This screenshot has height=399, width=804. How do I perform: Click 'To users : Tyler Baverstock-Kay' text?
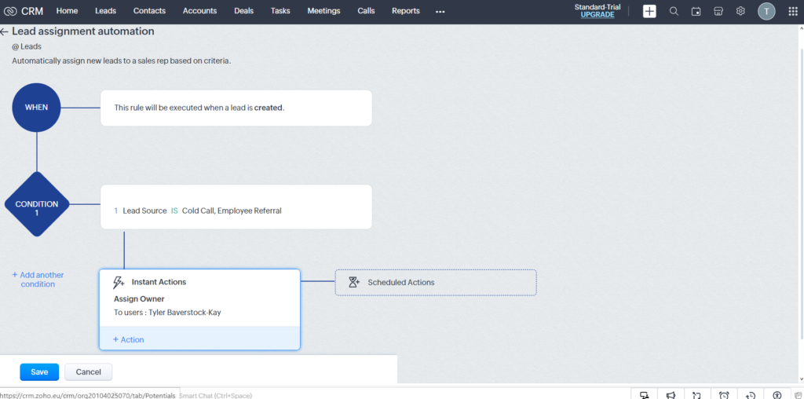(x=167, y=312)
